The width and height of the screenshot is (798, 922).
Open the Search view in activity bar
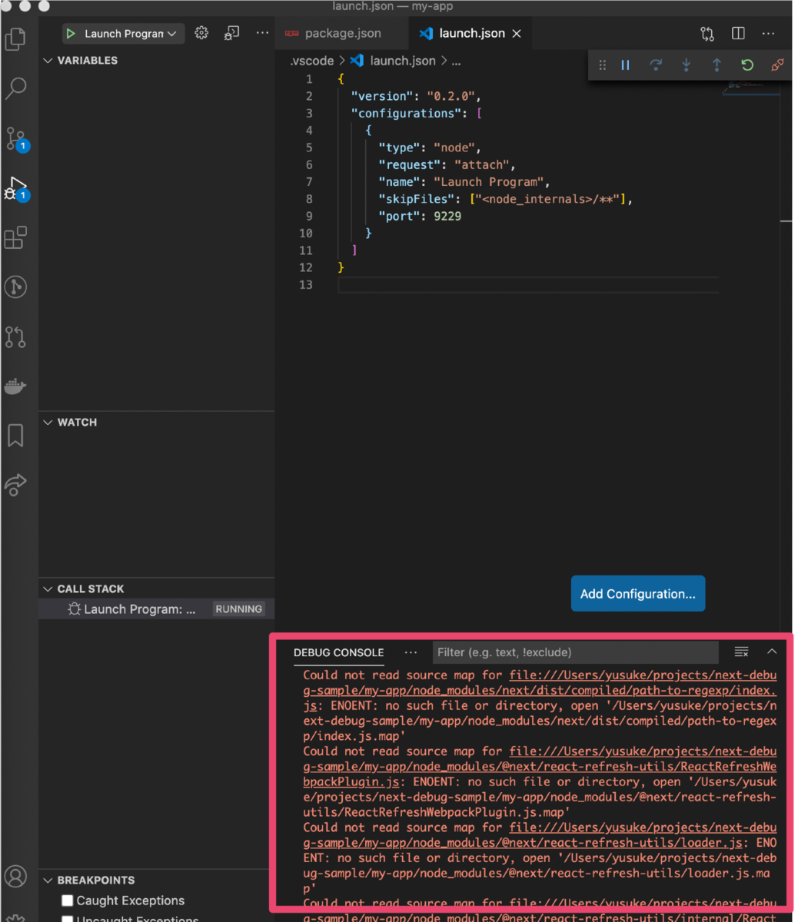pyautogui.click(x=15, y=88)
